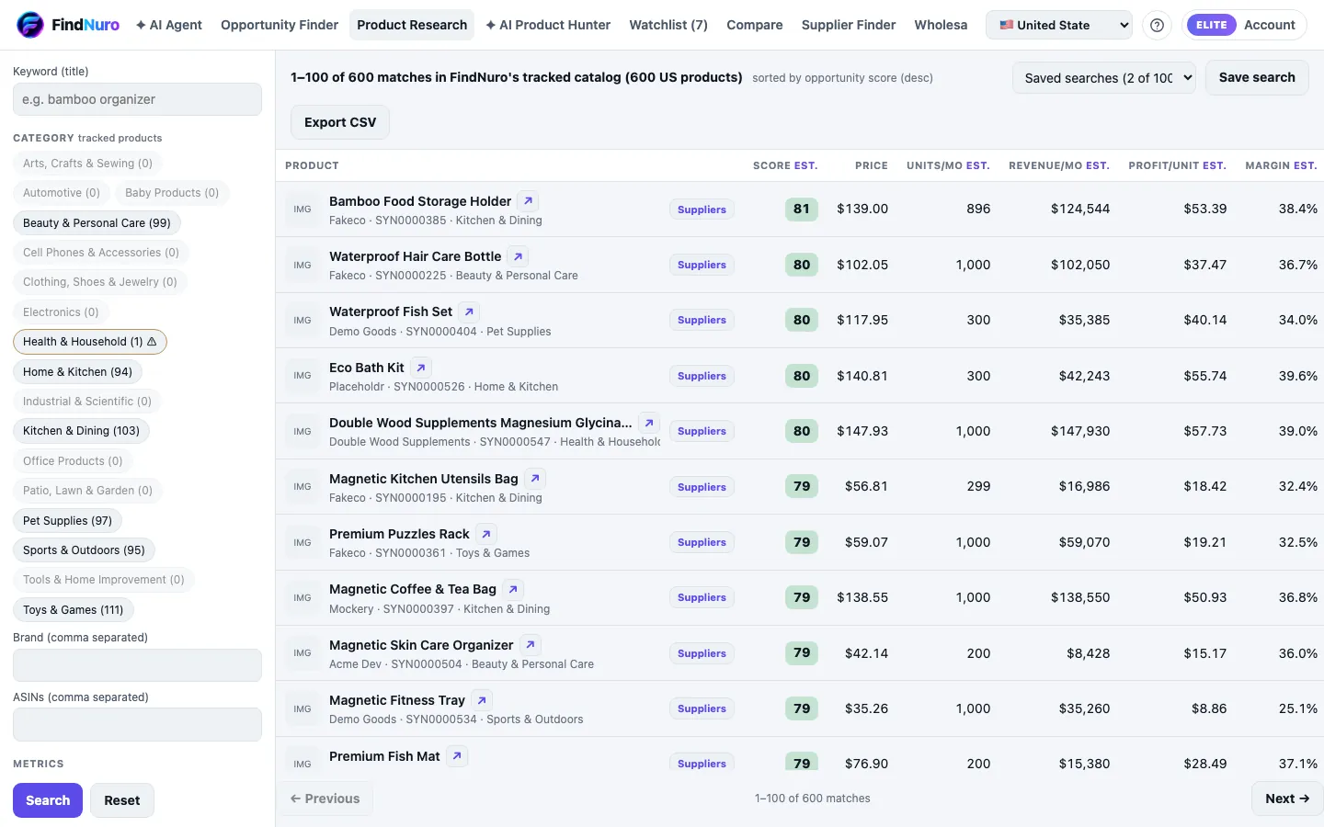Open the Supplier Finder tab

click(x=849, y=25)
